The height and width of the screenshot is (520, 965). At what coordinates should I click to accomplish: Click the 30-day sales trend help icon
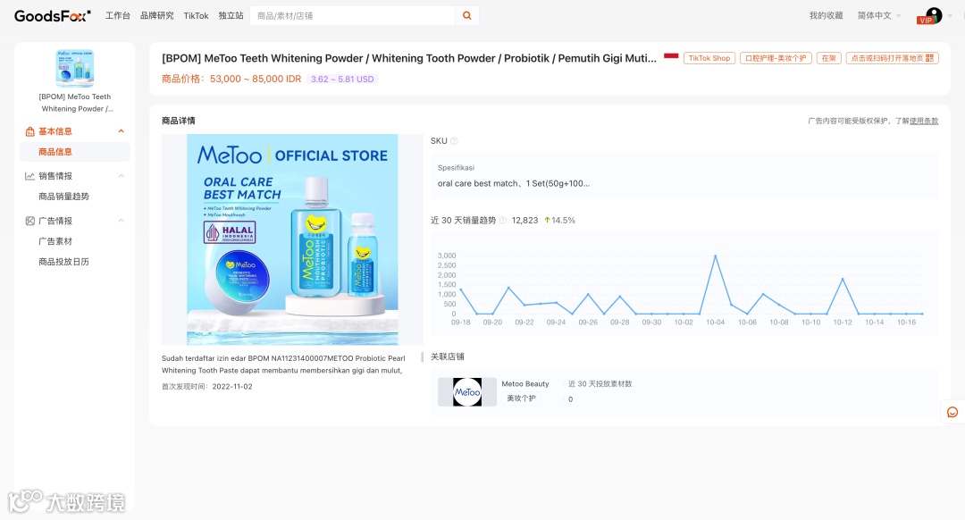click(x=503, y=221)
